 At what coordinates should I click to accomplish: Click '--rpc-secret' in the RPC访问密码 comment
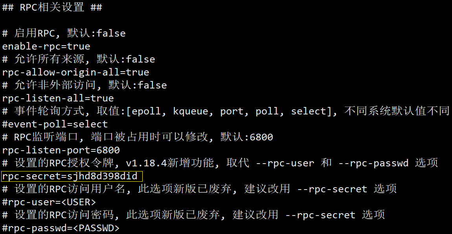pyautogui.click(x=320, y=215)
